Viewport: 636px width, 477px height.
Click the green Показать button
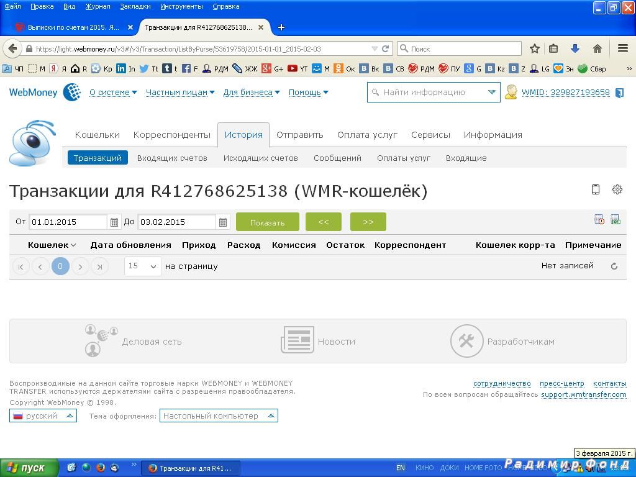tap(268, 222)
